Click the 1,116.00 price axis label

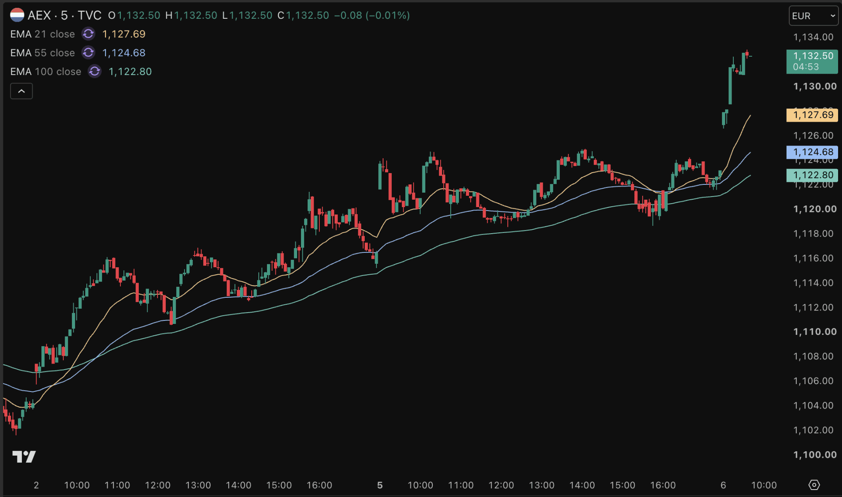(x=813, y=258)
